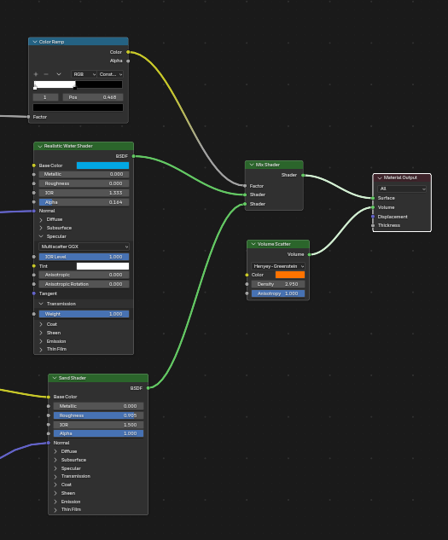Click the add color stop plus icon
Screen dimensions: 448x540
[x=36, y=74]
